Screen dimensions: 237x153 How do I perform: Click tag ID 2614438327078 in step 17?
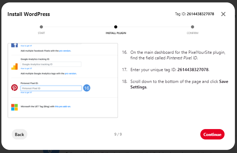[193, 70]
